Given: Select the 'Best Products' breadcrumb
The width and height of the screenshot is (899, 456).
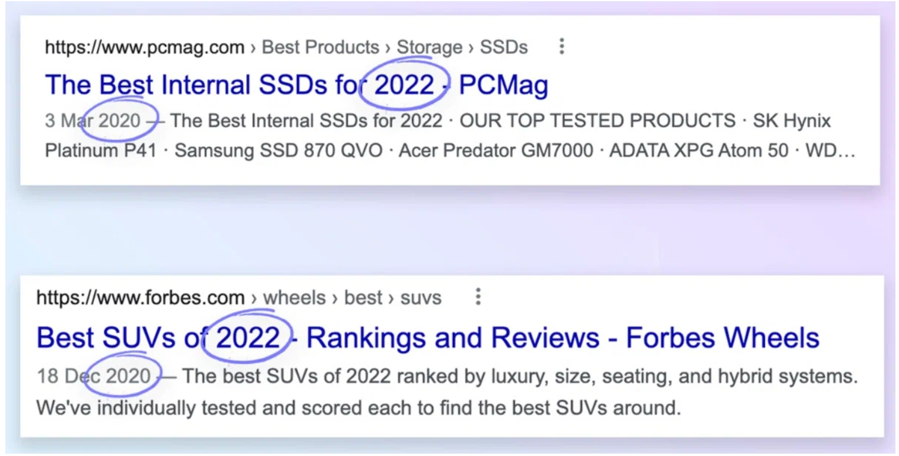Looking at the screenshot, I should [320, 47].
